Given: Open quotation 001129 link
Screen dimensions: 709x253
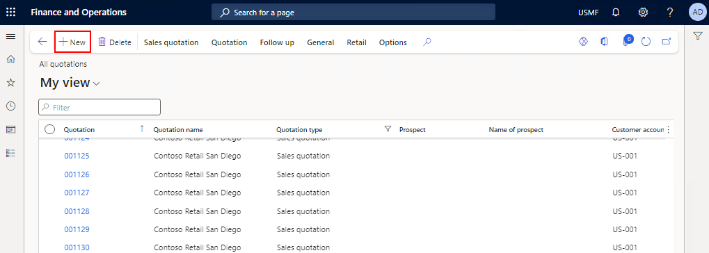Looking at the screenshot, I should pos(77,229).
